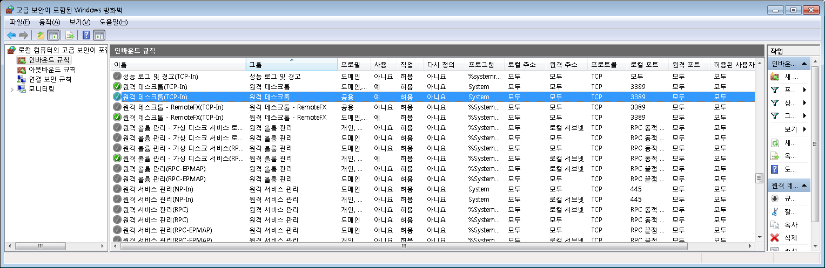This screenshot has width=825, height=268.
Task: Sort by the 사용 column header
Action: (x=383, y=65)
